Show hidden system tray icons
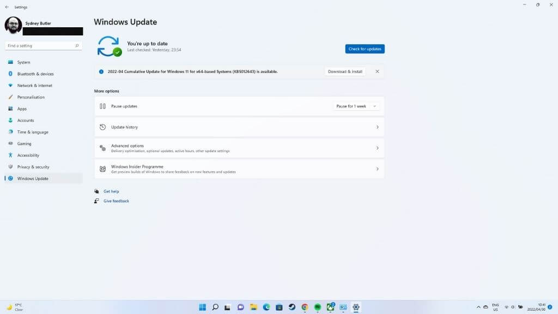This screenshot has height=314, width=558. (478, 307)
